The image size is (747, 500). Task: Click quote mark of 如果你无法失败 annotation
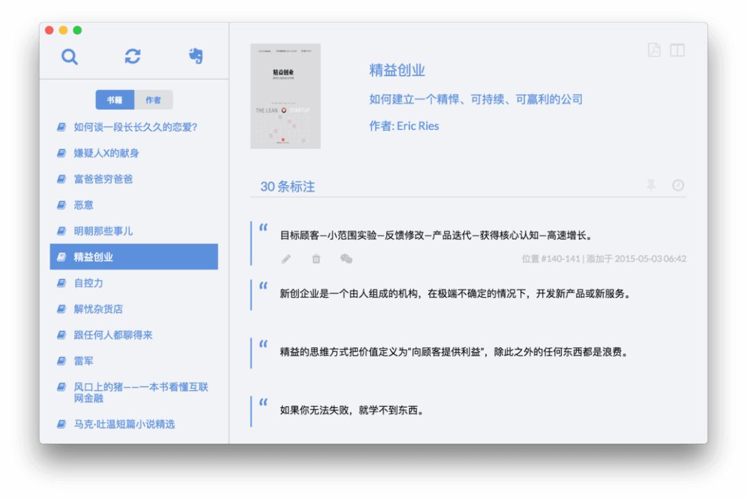click(264, 402)
